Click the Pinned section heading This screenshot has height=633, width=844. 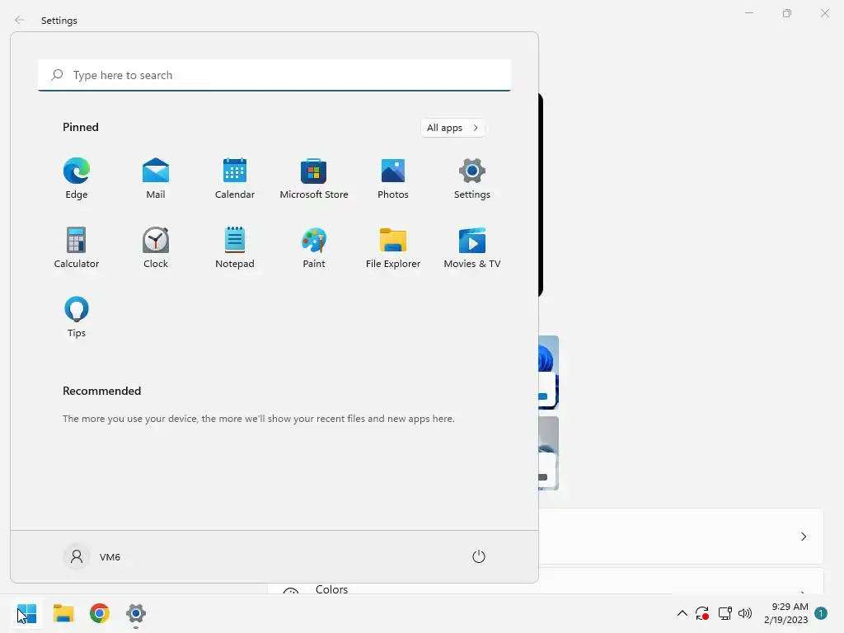pos(81,127)
